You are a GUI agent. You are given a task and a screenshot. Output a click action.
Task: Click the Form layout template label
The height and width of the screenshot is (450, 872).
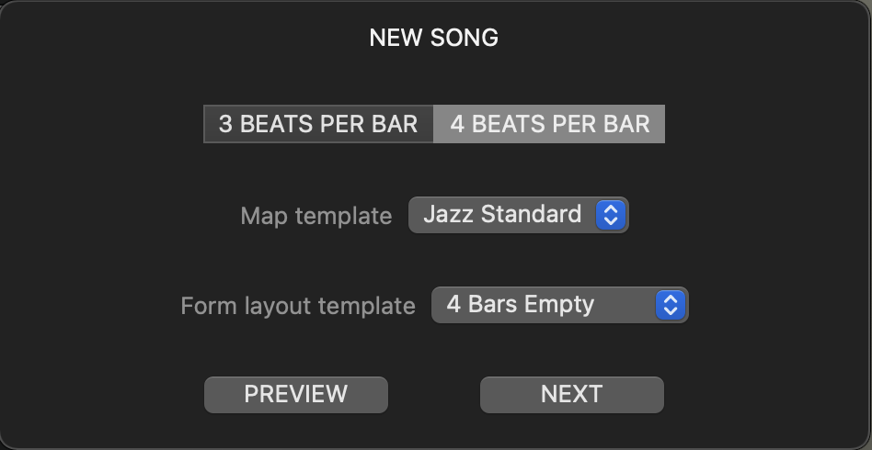pyautogui.click(x=298, y=306)
